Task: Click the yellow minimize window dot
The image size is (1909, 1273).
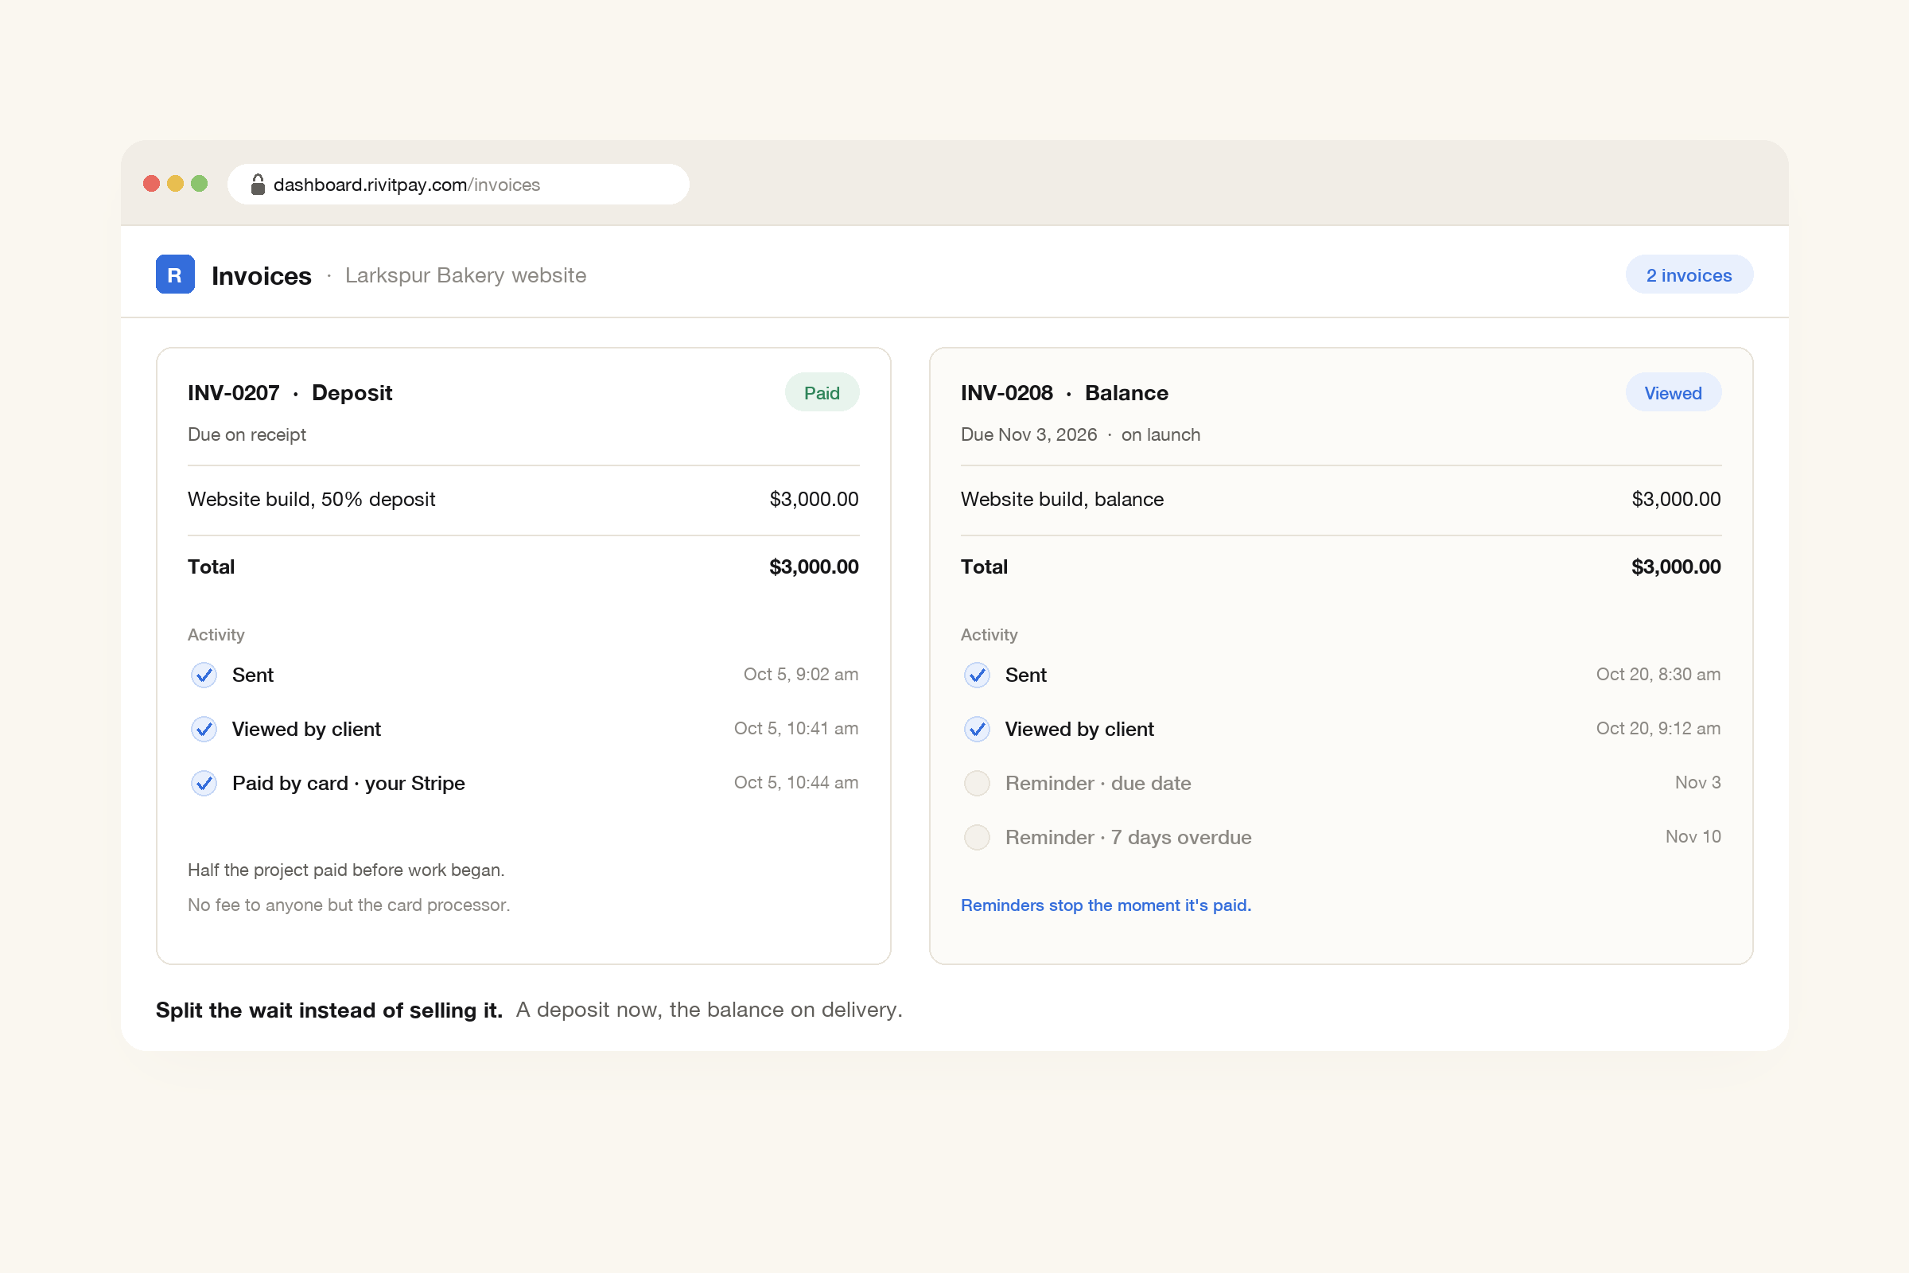Action: (175, 184)
